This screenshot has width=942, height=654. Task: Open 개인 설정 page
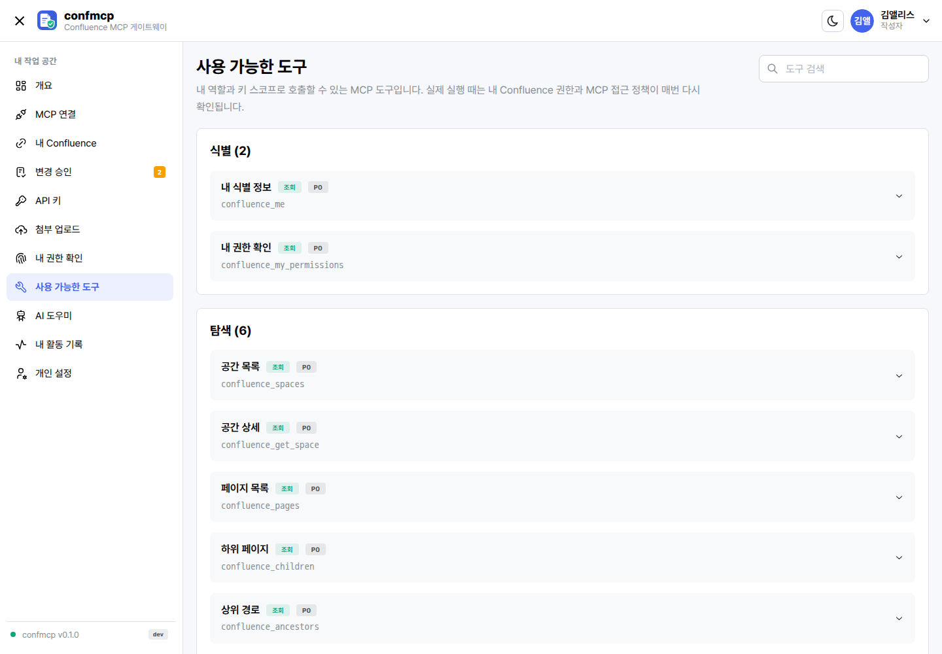tap(90, 373)
